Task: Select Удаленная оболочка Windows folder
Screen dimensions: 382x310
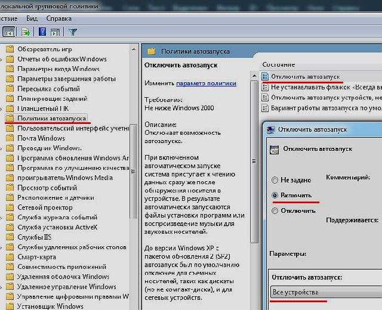Action: pos(63,277)
